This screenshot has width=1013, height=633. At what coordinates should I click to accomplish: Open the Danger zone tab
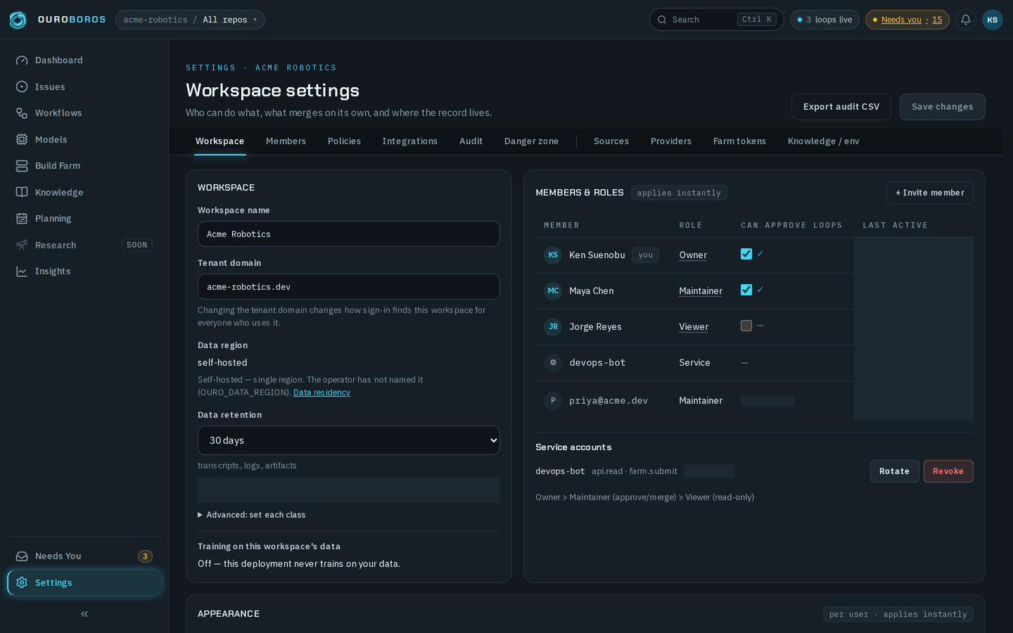coord(531,141)
